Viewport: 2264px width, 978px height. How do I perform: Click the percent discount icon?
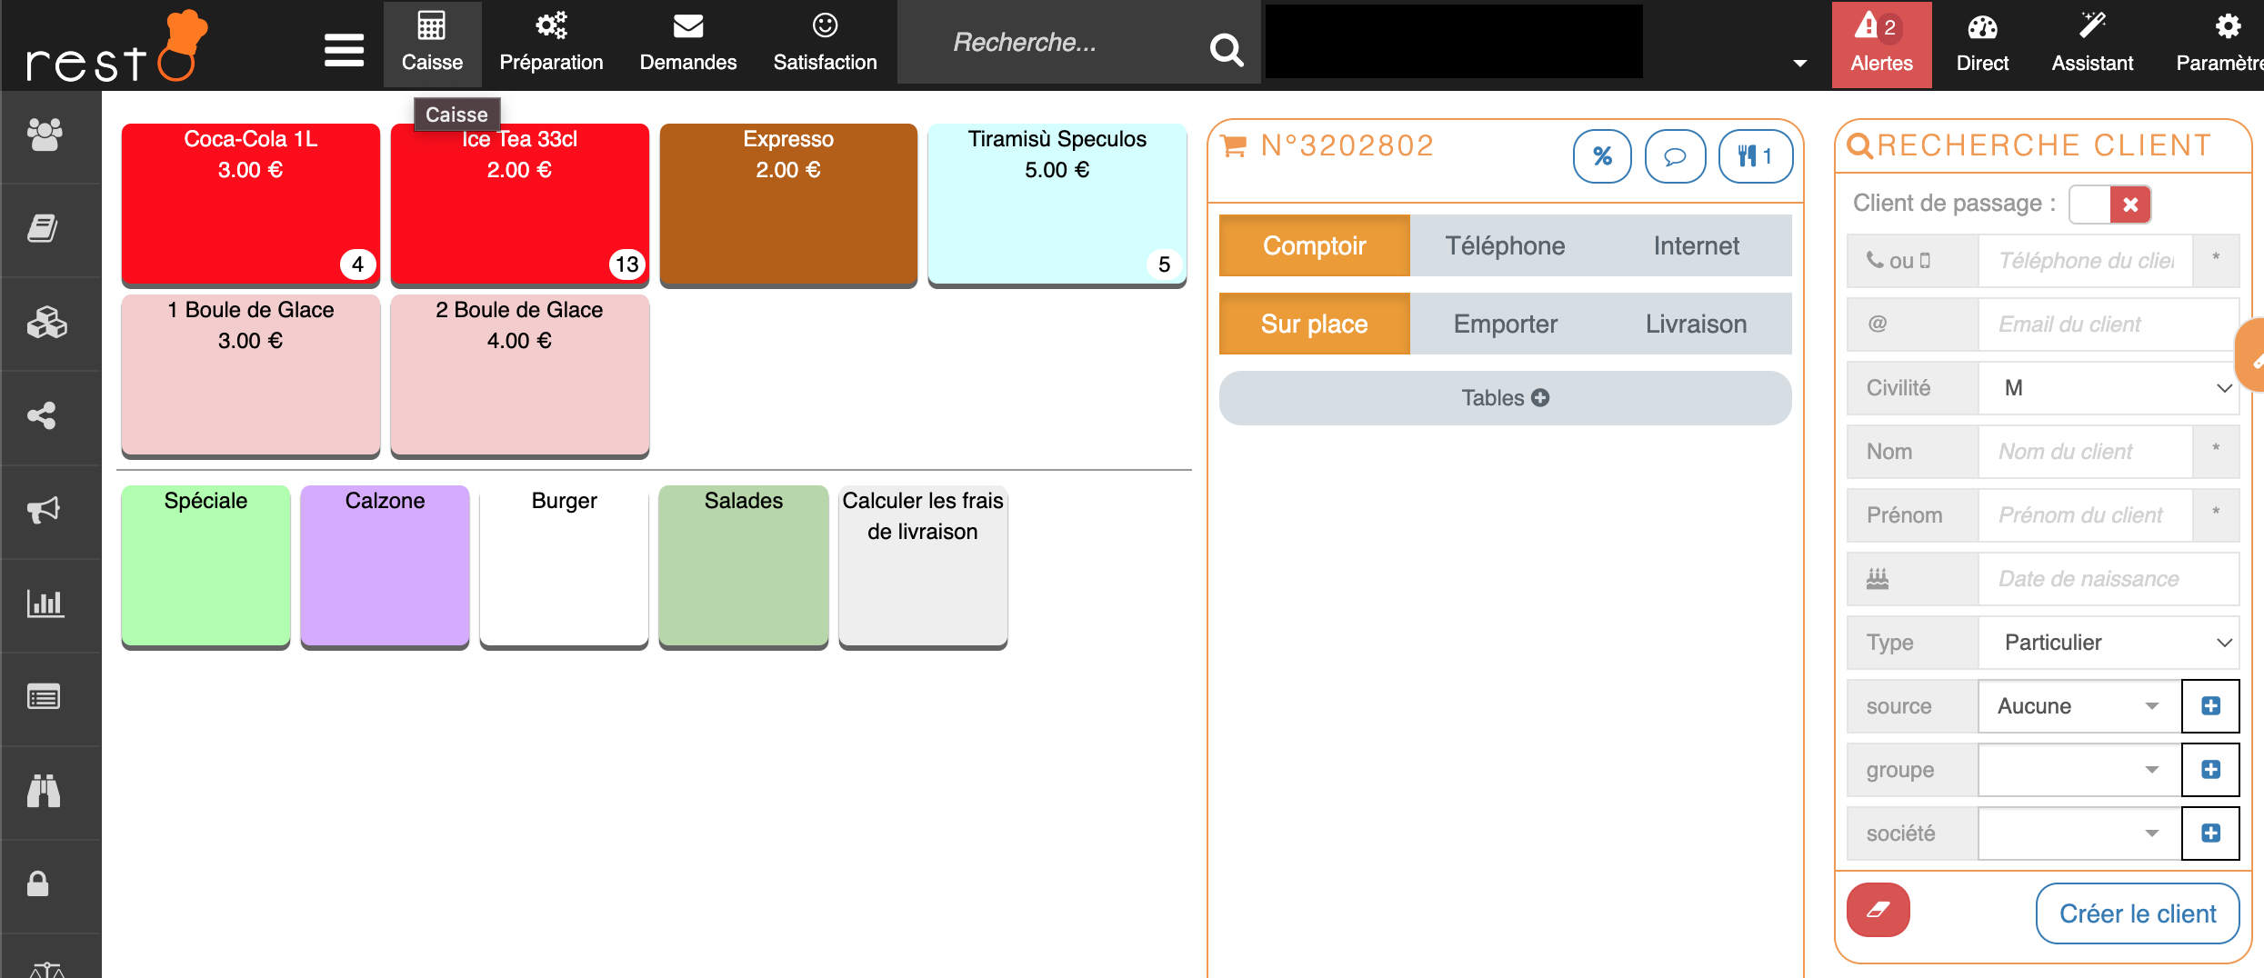coord(1601,156)
